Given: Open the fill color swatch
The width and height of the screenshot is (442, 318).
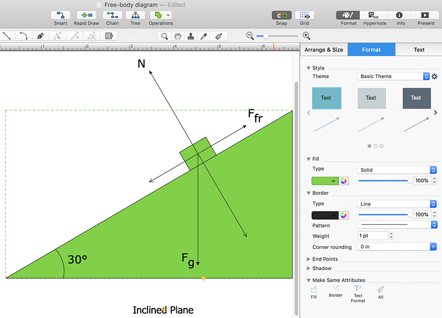Looking at the screenshot, I should 324,181.
